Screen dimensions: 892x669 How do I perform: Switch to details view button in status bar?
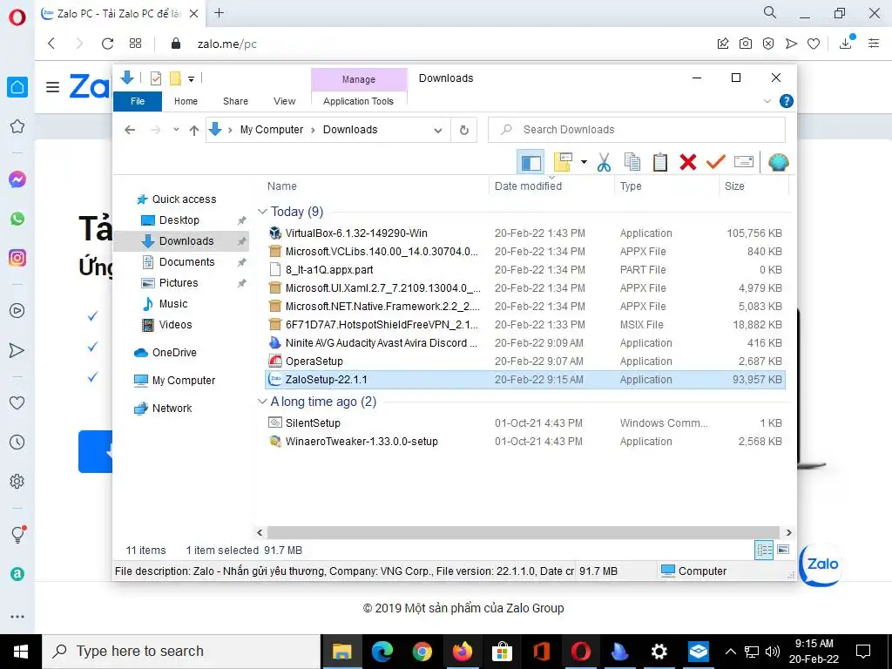pyautogui.click(x=764, y=551)
